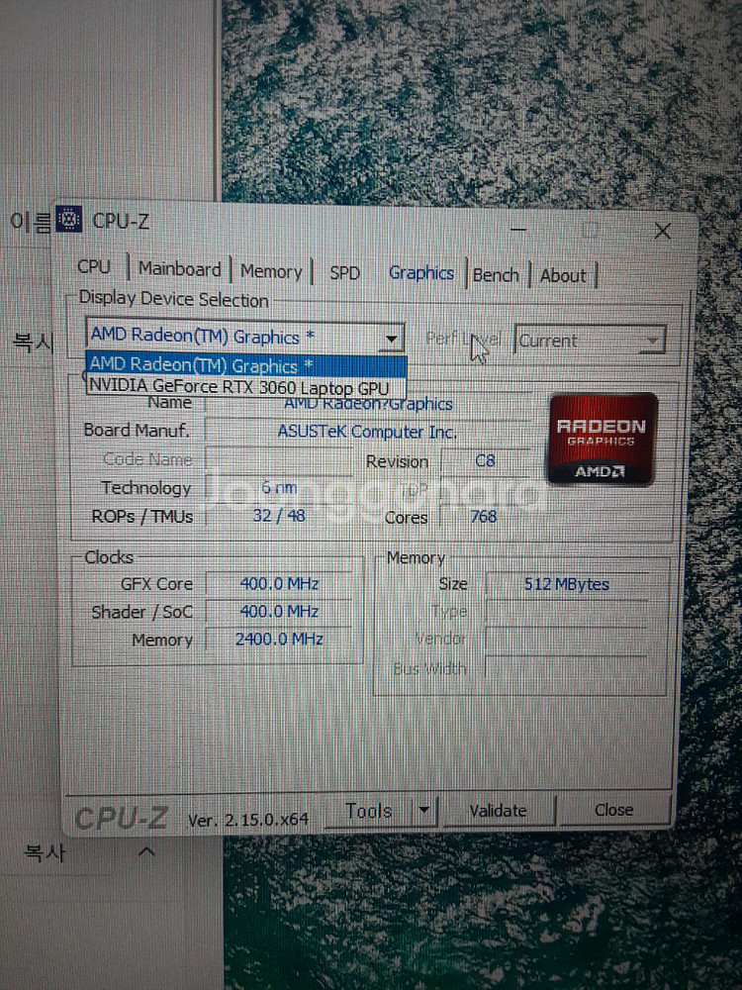Click the Memory clock 2400.0 MHz
Screen dimensions: 742x990
coord(279,640)
